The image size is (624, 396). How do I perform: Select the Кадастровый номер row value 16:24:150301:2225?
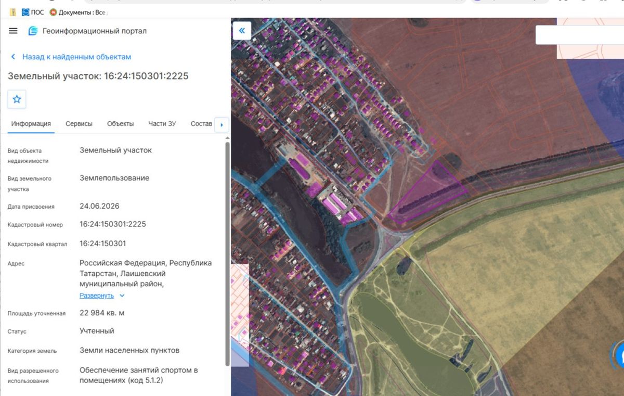point(113,224)
